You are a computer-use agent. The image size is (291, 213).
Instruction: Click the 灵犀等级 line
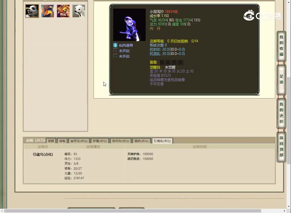[x=174, y=41]
